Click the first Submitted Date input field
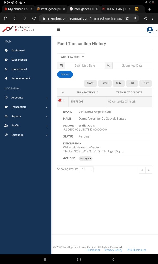158x264 pixels. pos(85,65)
